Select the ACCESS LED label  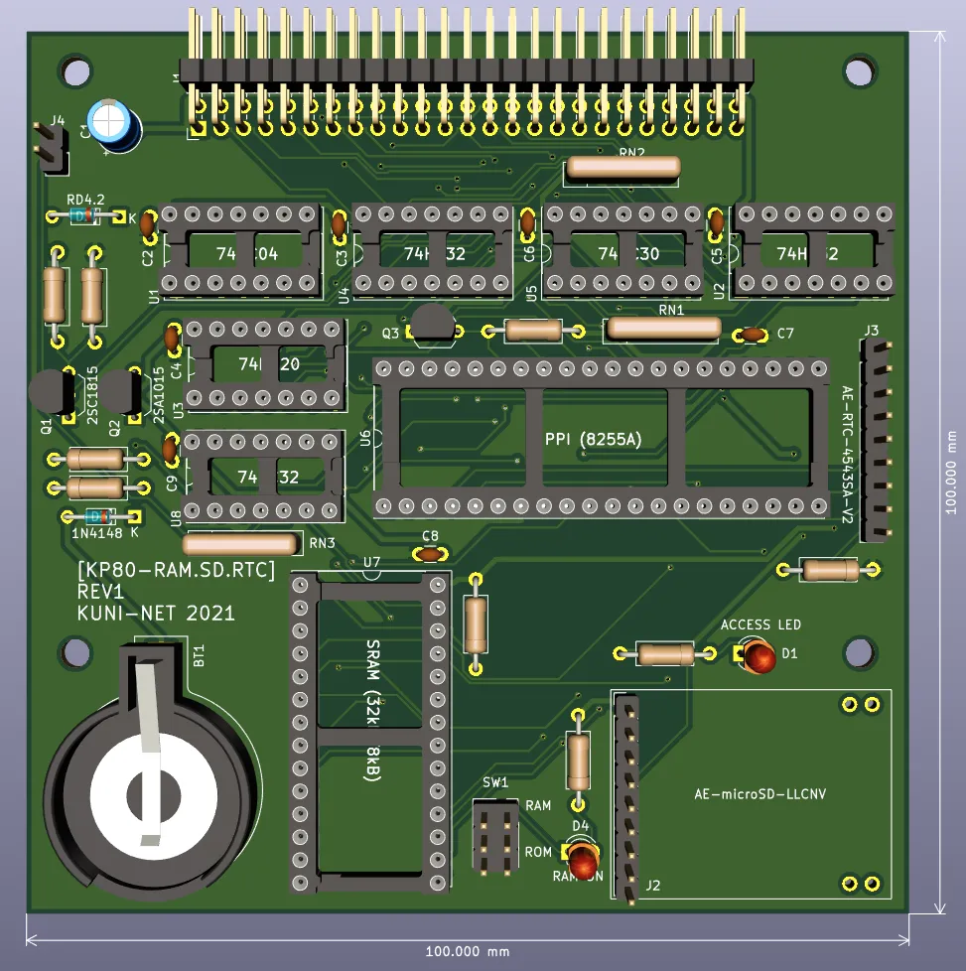tap(760, 624)
